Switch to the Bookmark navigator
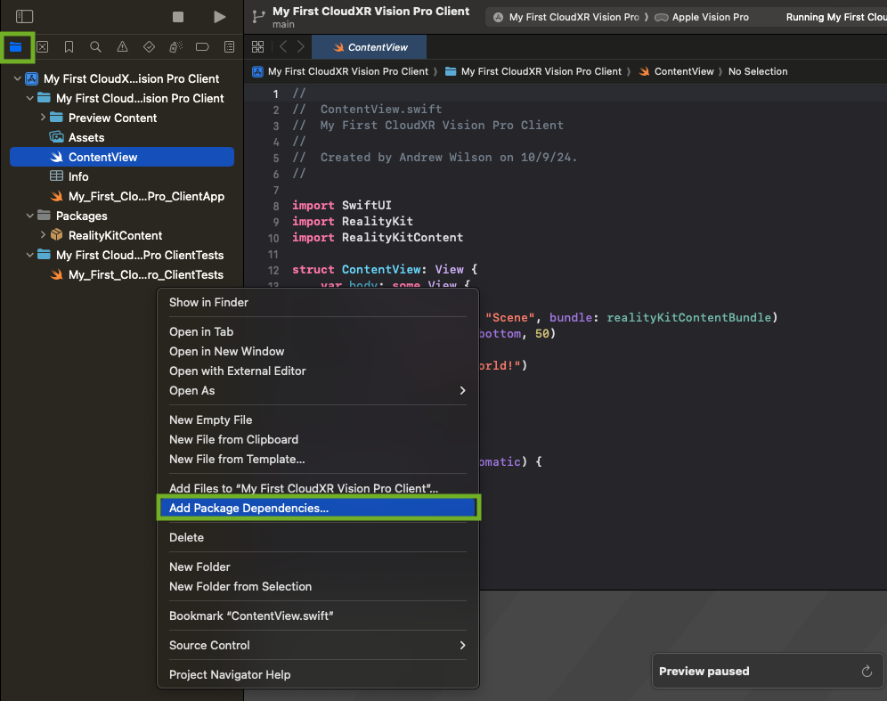The image size is (887, 701). pyautogui.click(x=69, y=47)
